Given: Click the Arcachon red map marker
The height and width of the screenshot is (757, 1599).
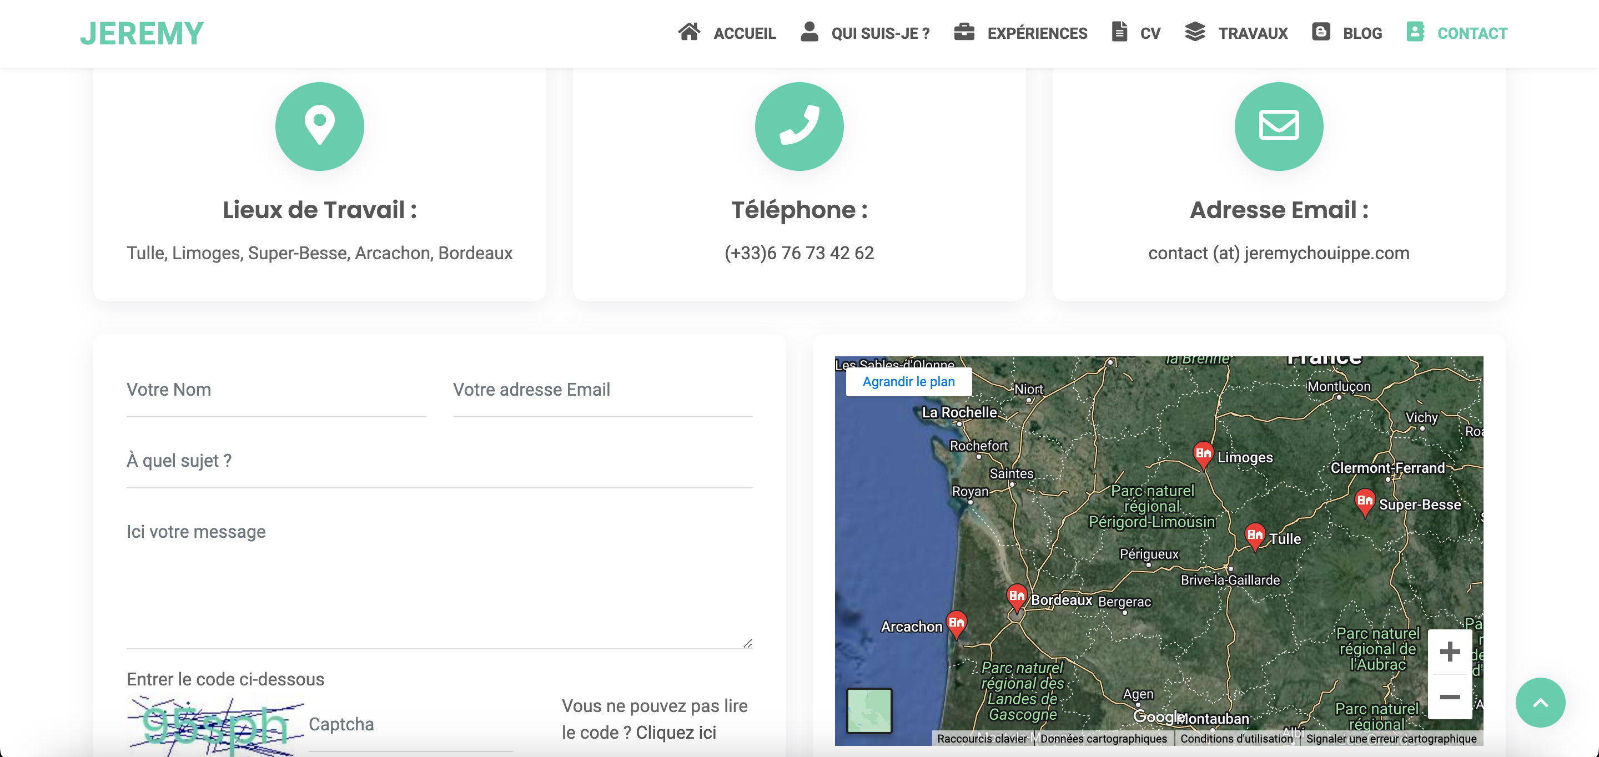Looking at the screenshot, I should coord(956,622).
